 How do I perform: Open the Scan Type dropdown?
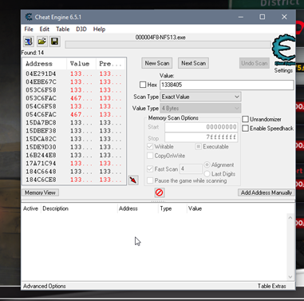200,97
